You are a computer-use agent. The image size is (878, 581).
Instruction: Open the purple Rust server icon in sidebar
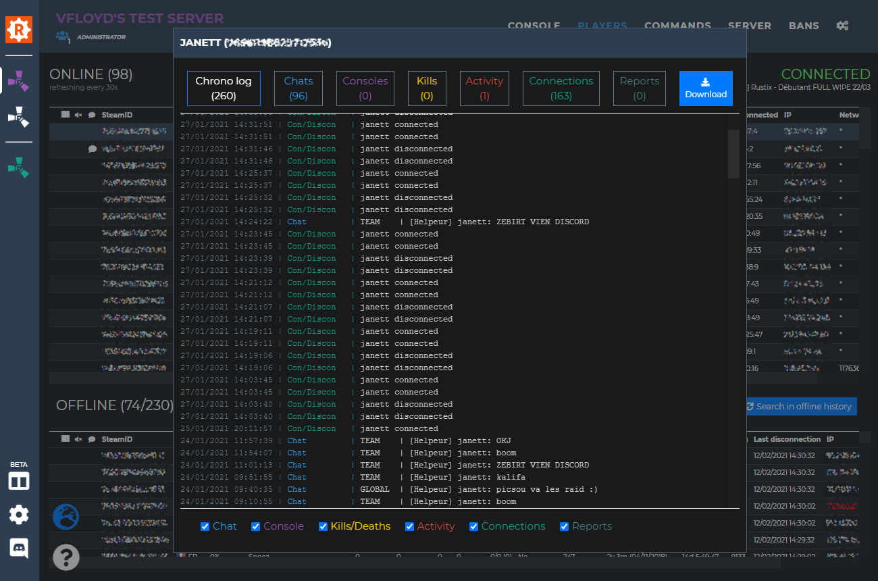pos(18,82)
